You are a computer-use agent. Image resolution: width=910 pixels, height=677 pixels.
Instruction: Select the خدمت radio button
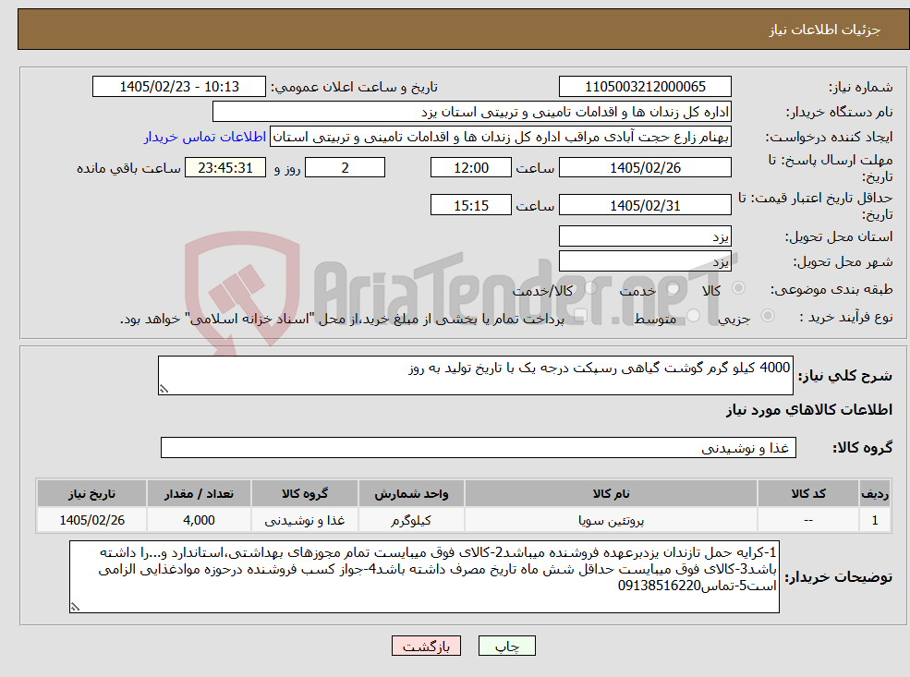tap(673, 288)
